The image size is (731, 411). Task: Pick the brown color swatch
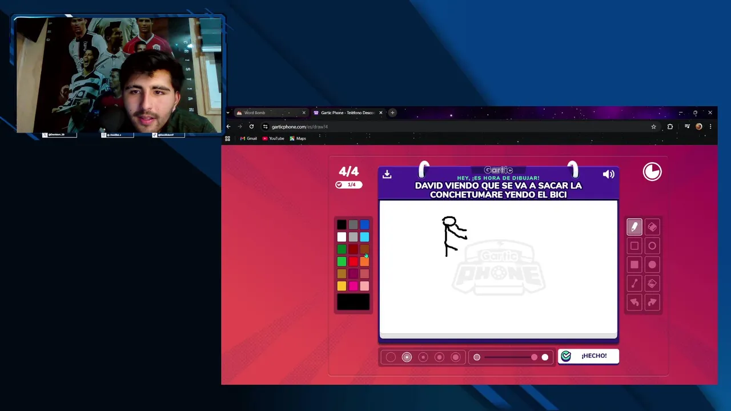coord(364,249)
